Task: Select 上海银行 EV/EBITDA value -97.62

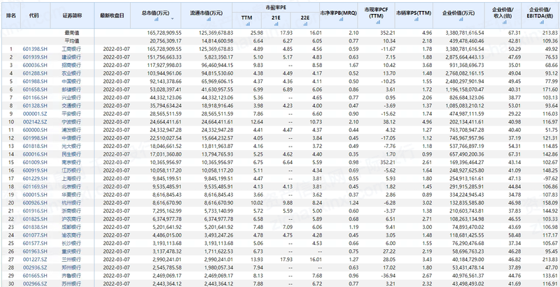Action: coord(550,179)
